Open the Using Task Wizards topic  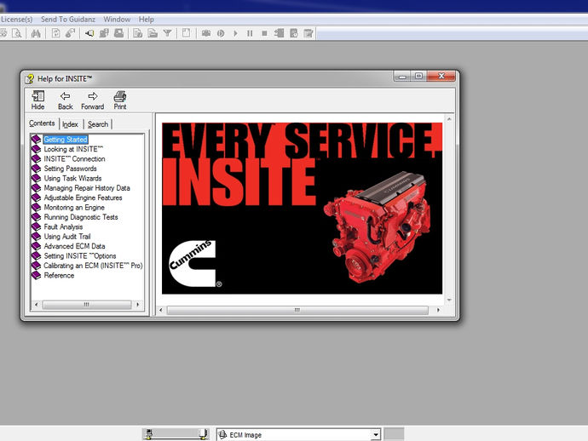(72, 178)
